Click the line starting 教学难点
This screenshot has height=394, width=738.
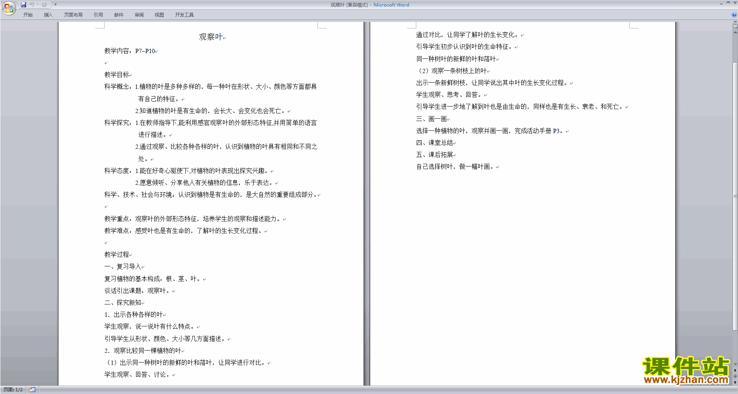[x=184, y=231]
